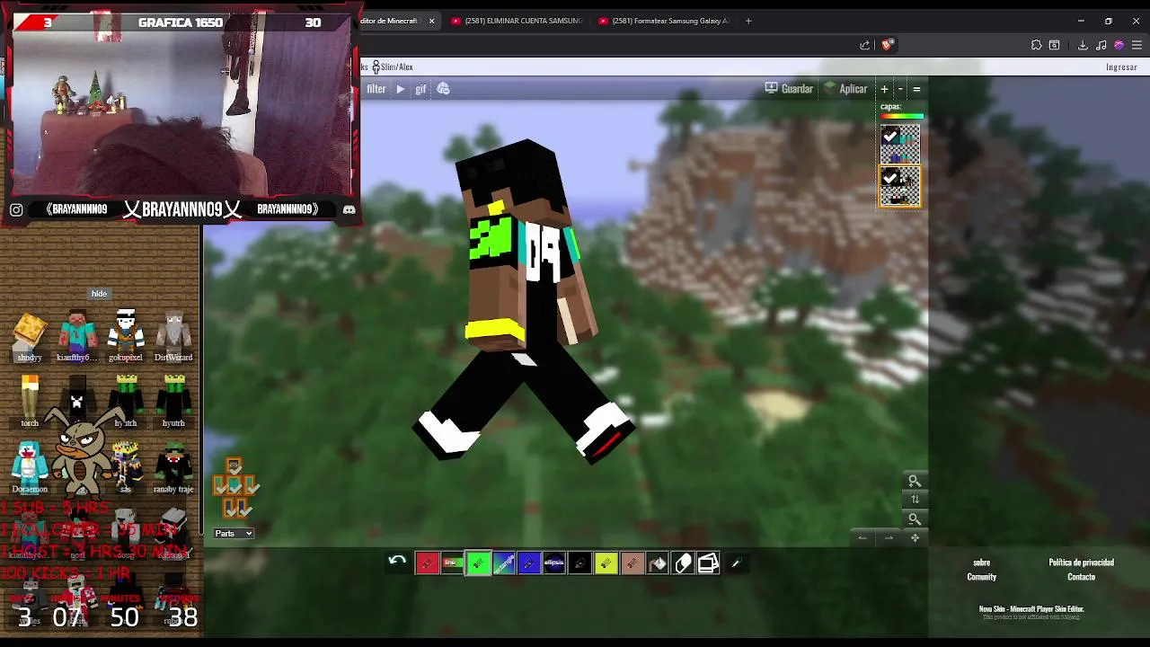Switch to ELIMINAR CUENTA SAMSUNG tab
This screenshot has width=1150, height=647.
pos(517,21)
